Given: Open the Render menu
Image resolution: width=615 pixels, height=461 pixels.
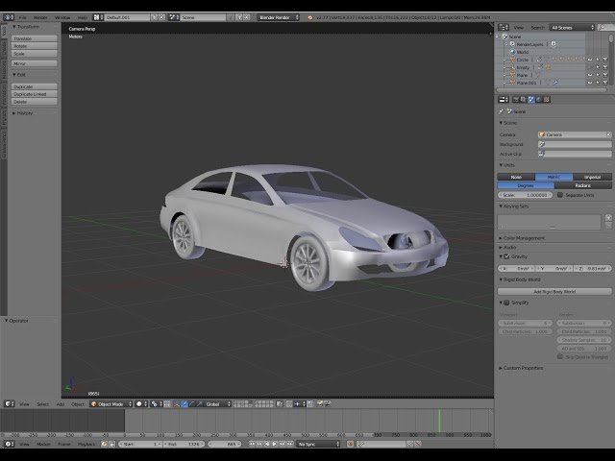Looking at the screenshot, I should (40, 17).
